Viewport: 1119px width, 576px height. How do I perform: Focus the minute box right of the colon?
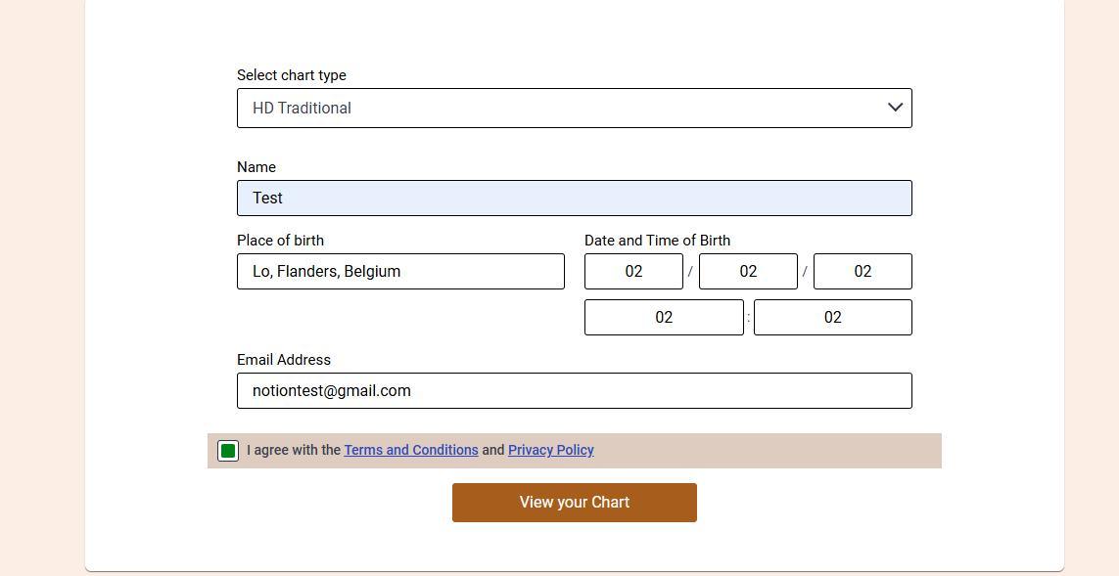click(832, 318)
